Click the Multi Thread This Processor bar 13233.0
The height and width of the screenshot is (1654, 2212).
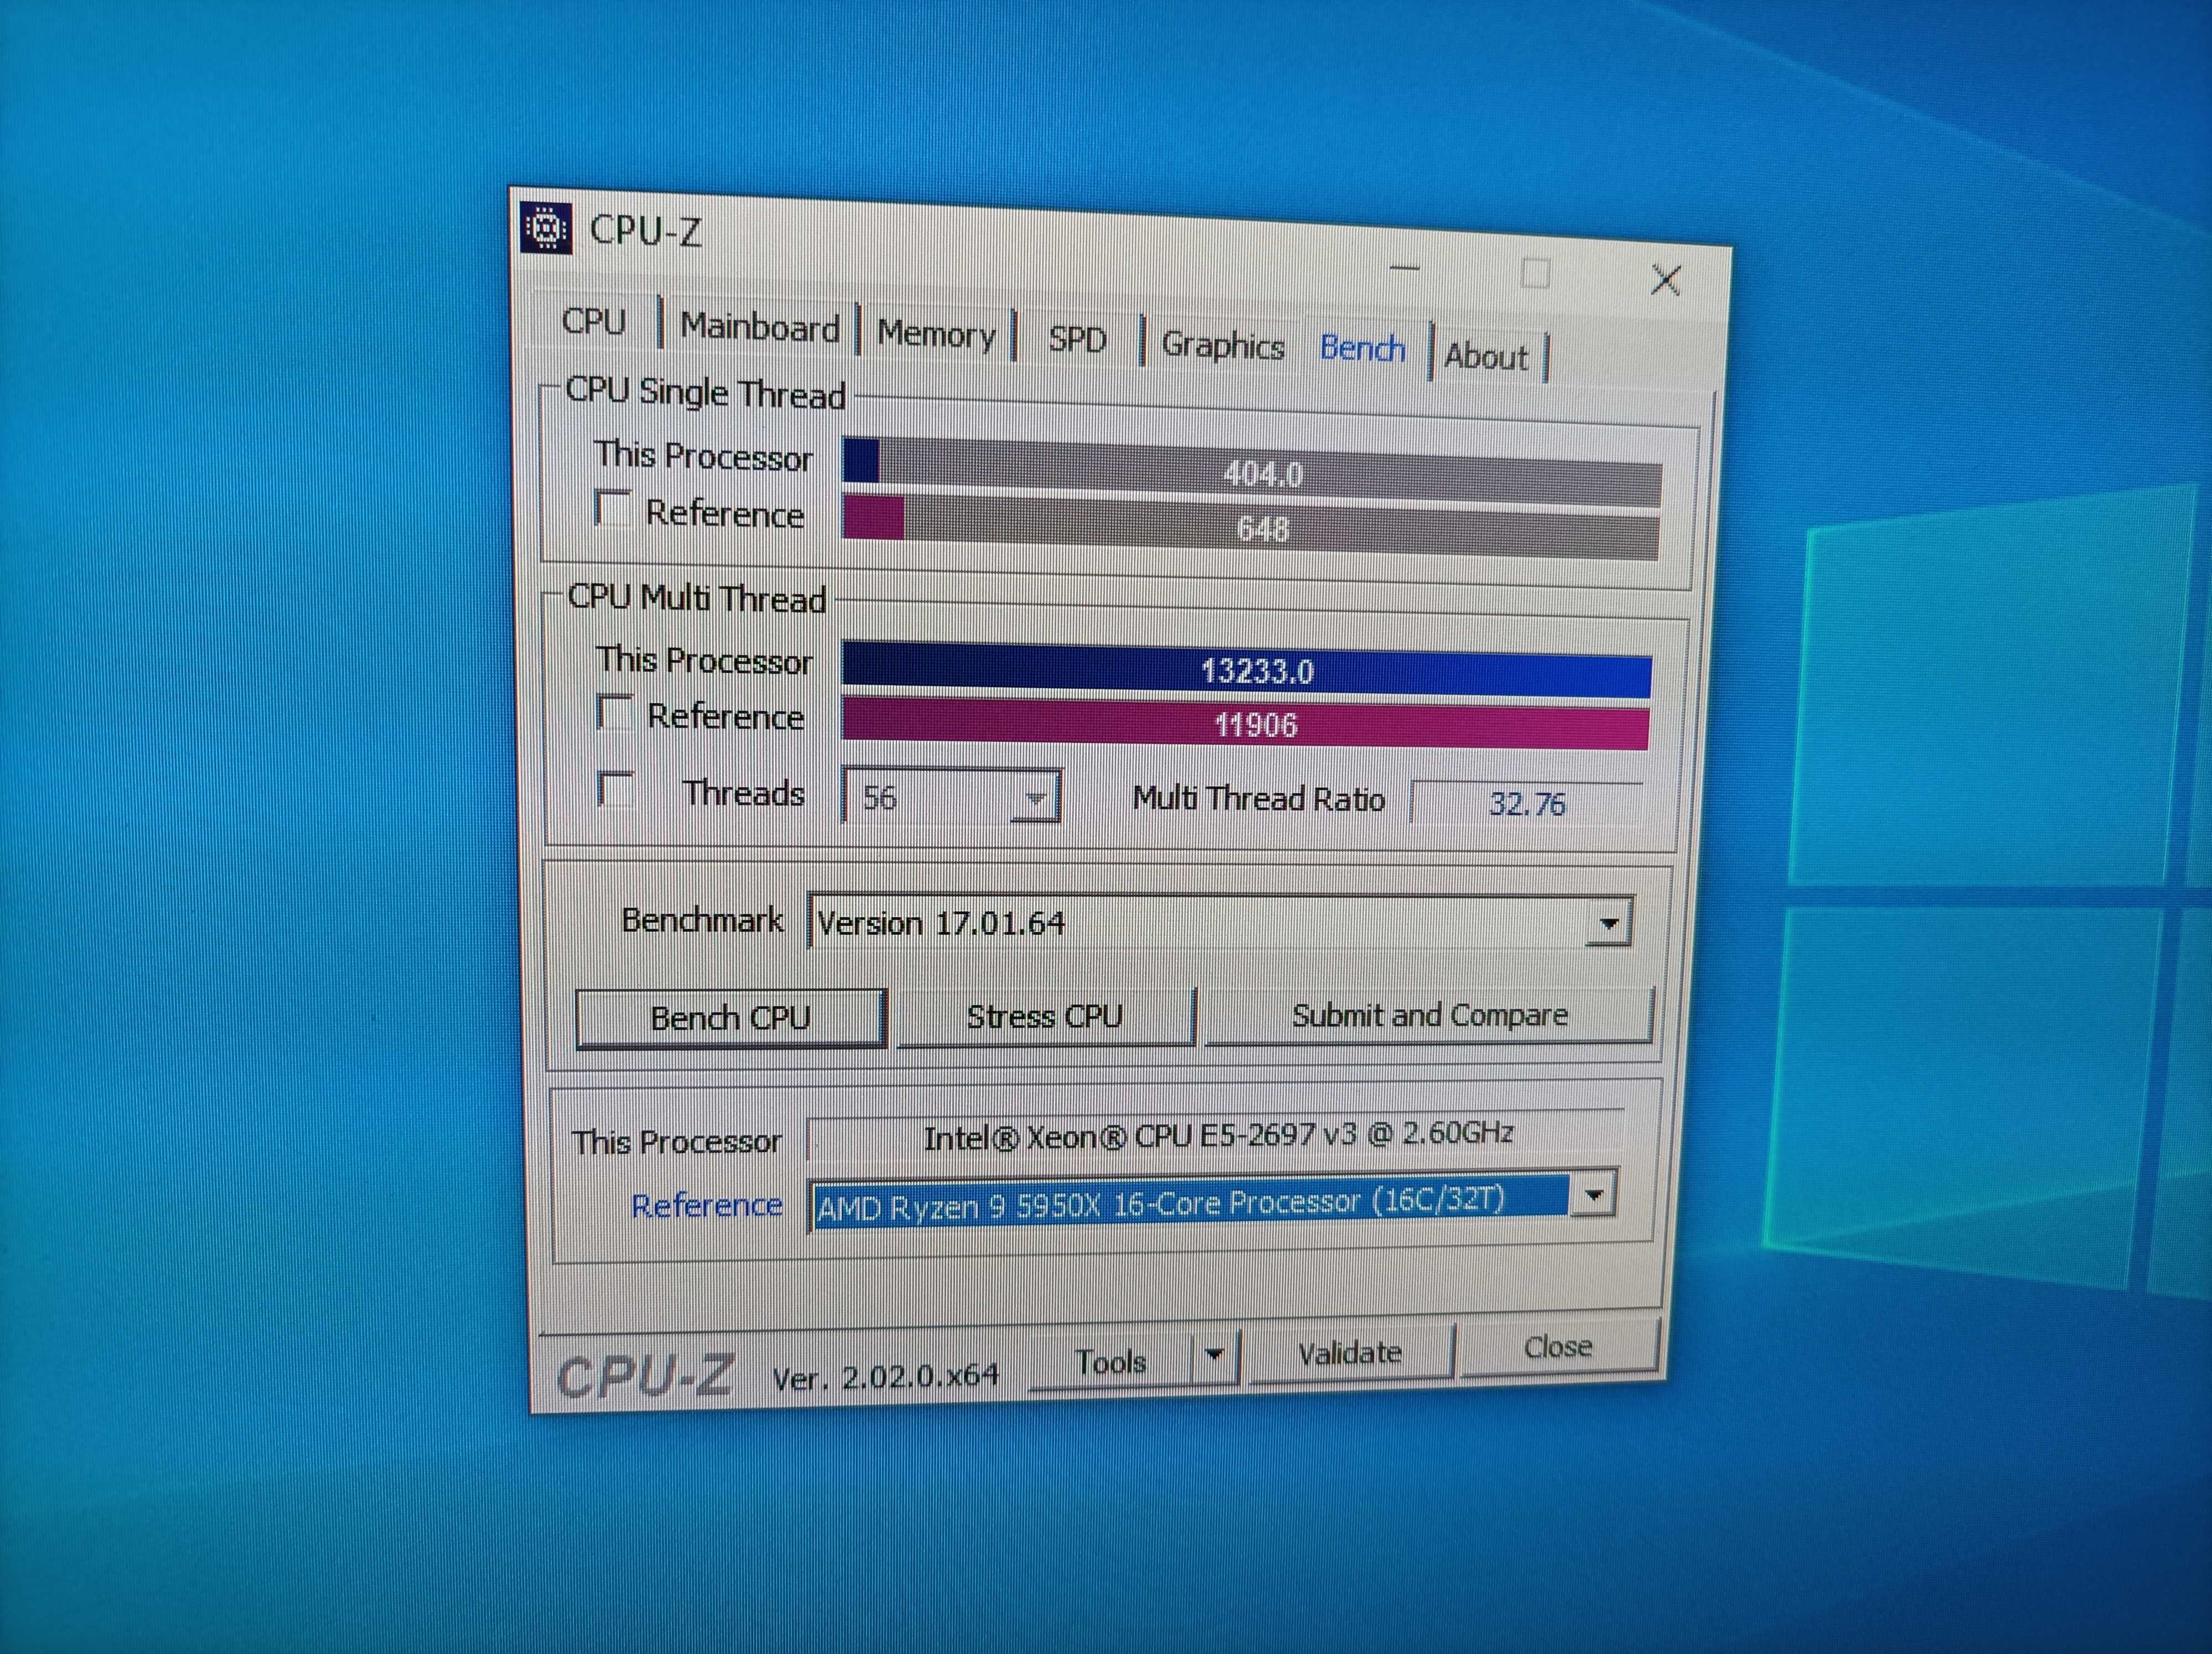click(1246, 671)
